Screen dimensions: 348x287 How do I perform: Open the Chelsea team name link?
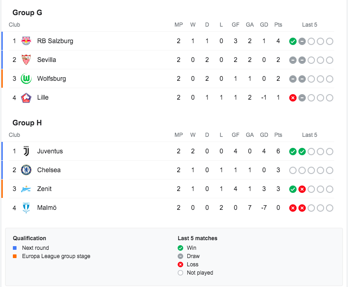pos(49,170)
